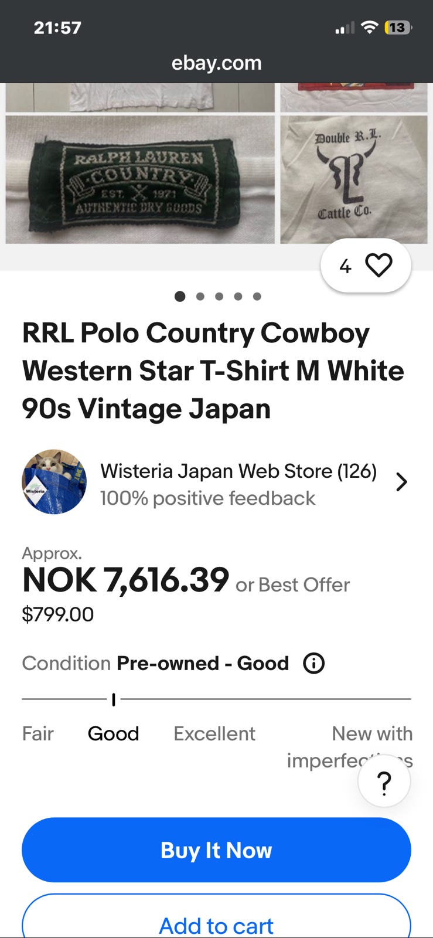Open the question mark help button
Screen dimensions: 433x938
click(384, 782)
